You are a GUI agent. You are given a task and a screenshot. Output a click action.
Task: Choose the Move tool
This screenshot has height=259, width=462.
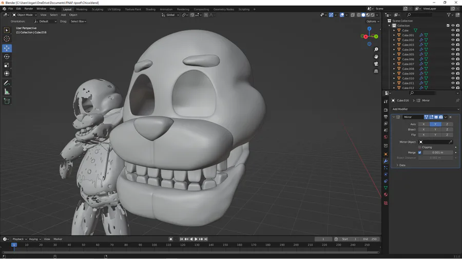pyautogui.click(x=7, y=48)
